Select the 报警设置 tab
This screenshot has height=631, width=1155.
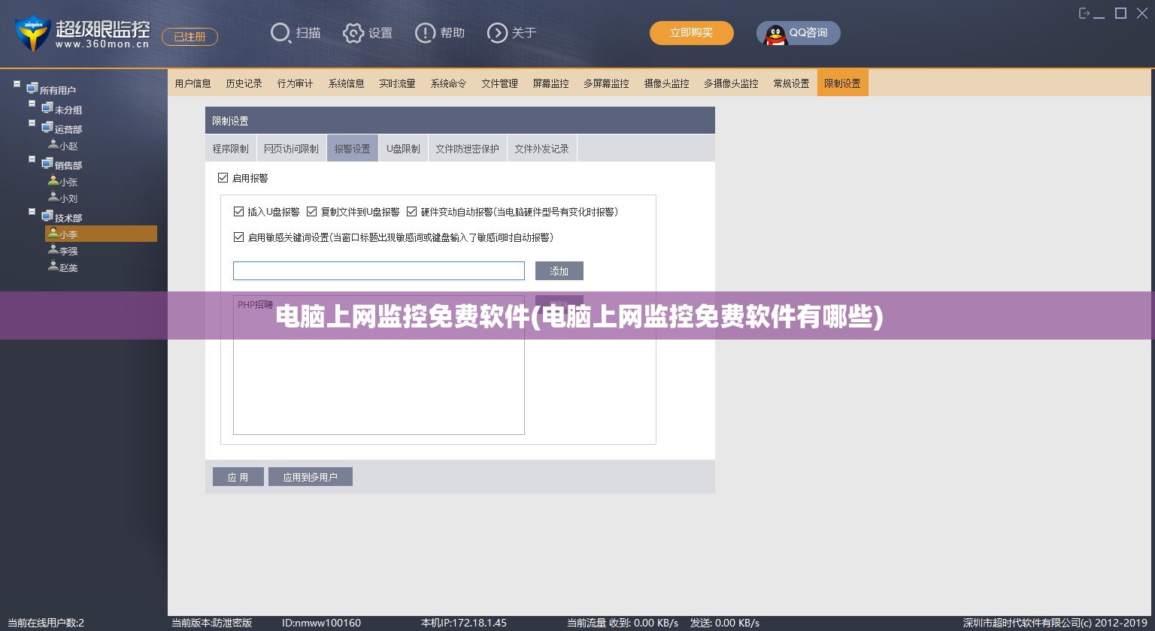353,149
